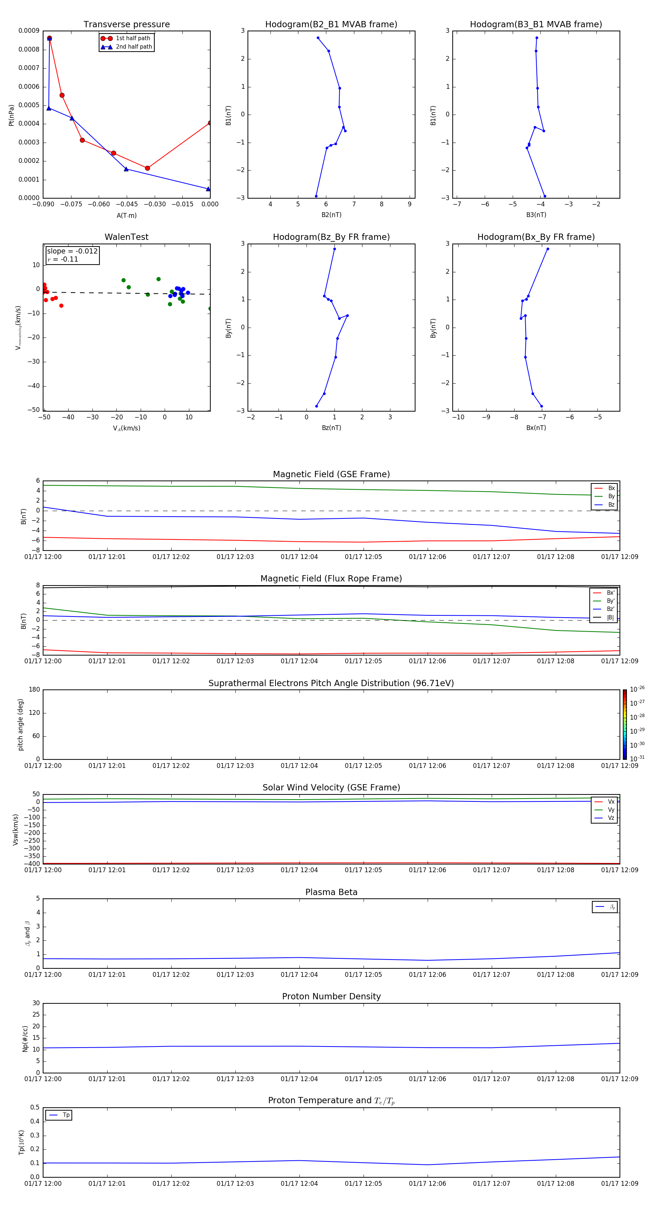663x1216 pixels.
Task: Select the 'Tp(10^6K)' y-axis label
Action: (21, 1142)
